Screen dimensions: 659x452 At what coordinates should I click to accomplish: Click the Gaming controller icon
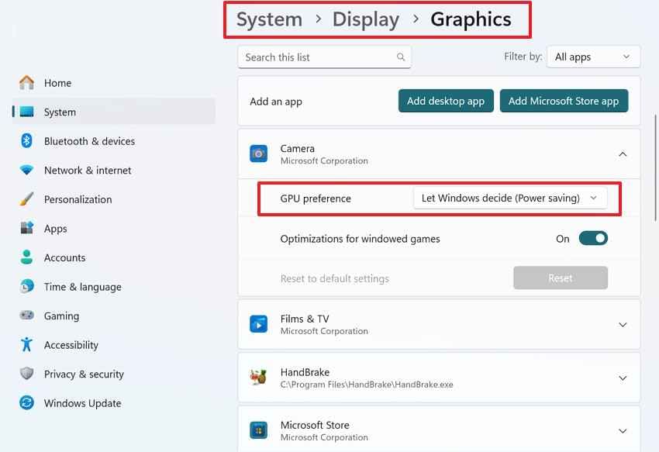[x=26, y=316]
